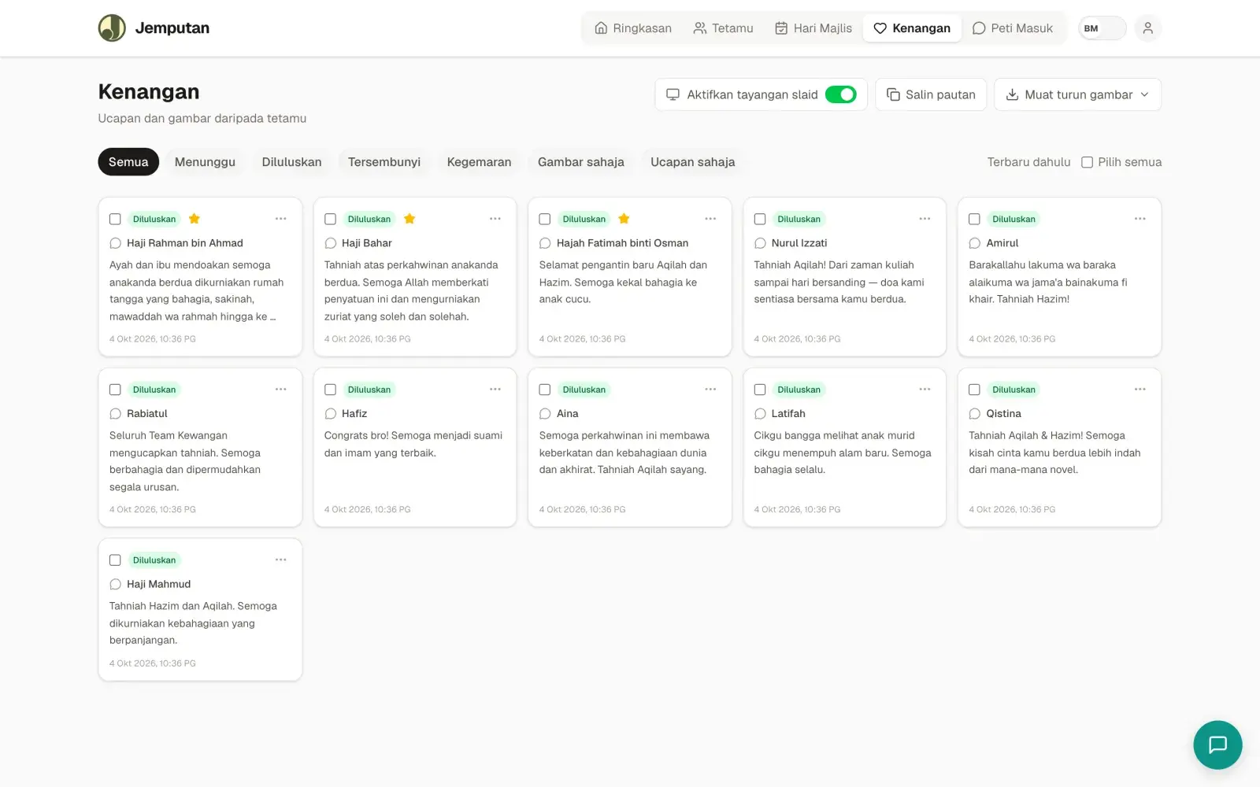Filter by Gambar sahaja
Screen dimensions: 1260x787
pyautogui.click(x=581, y=162)
